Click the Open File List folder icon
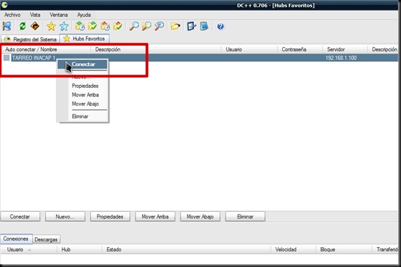401x267 pixels. [175, 26]
